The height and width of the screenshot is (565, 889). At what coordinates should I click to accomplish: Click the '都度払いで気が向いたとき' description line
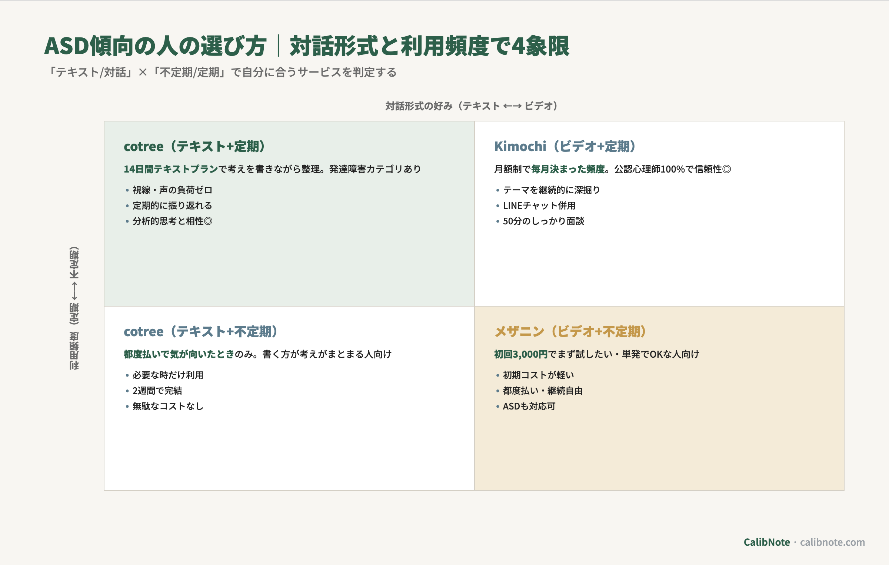coord(258,354)
